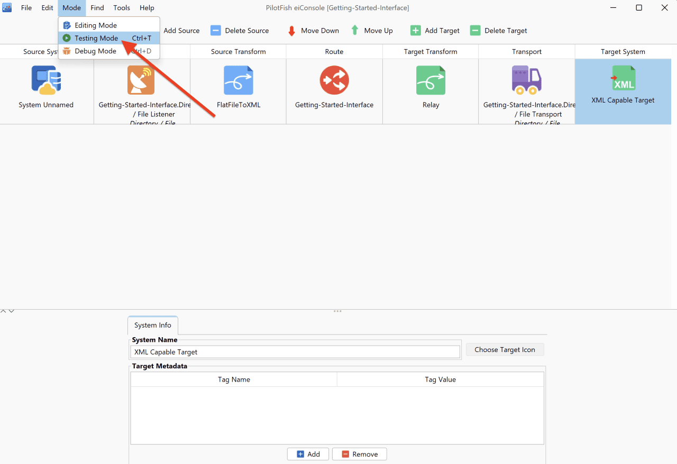Click the Delete Source minus icon
The image size is (677, 464).
pos(216,31)
